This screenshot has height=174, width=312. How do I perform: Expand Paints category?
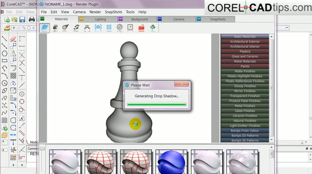pyautogui.click(x=245, y=66)
